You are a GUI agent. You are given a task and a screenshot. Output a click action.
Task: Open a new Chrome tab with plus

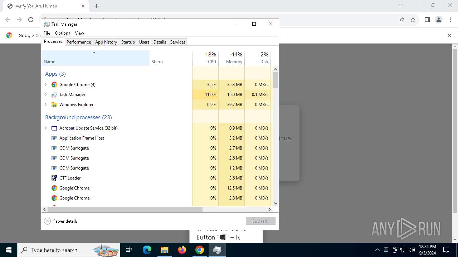click(x=97, y=6)
